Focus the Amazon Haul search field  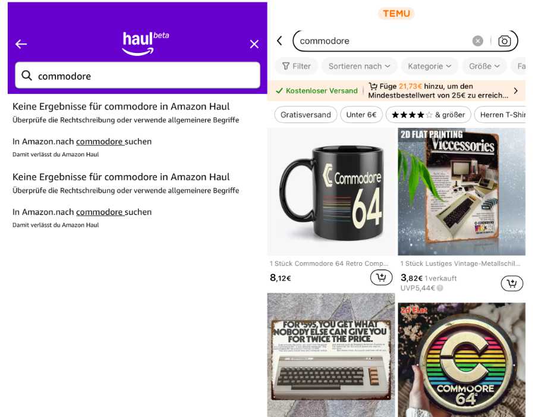point(137,75)
